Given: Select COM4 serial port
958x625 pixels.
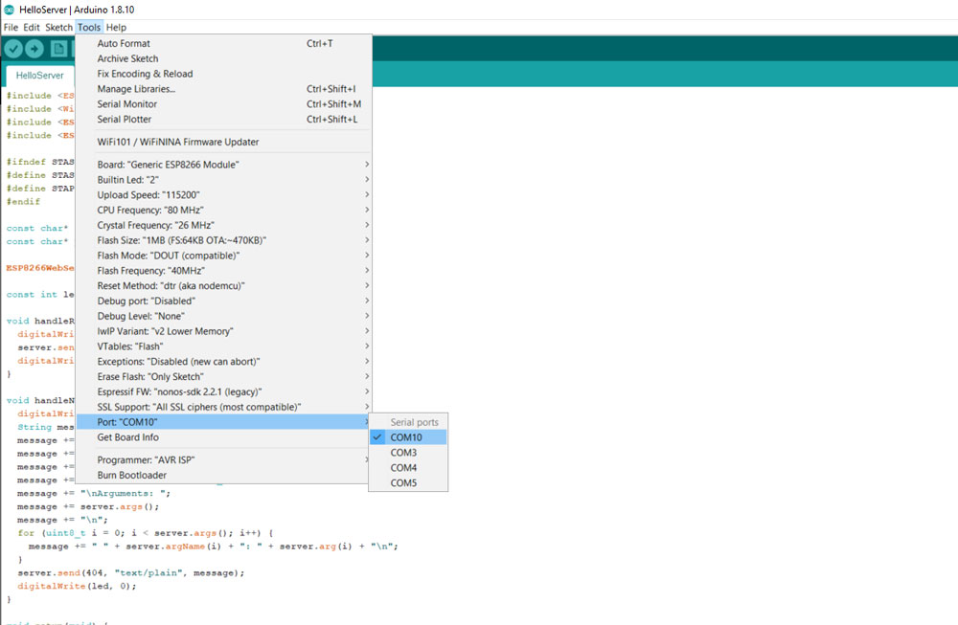Looking at the screenshot, I should [408, 467].
